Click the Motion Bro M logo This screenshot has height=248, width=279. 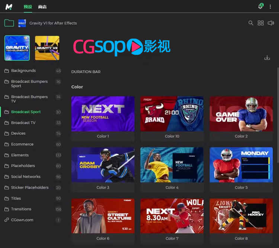[9, 7]
